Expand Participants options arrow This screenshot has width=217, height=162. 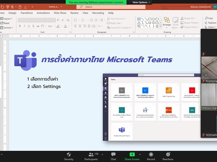(102, 155)
